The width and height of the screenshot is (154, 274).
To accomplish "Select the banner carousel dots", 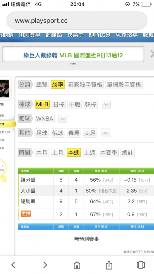I will (x=73, y=64).
